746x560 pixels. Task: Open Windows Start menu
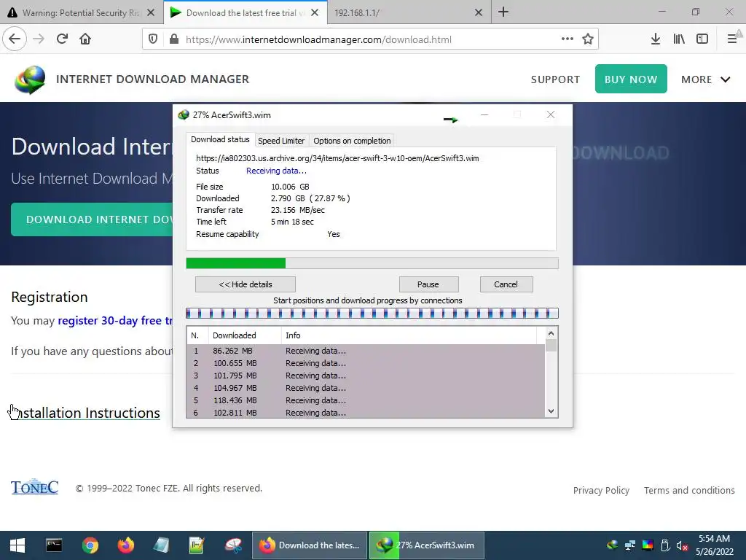[x=17, y=545]
